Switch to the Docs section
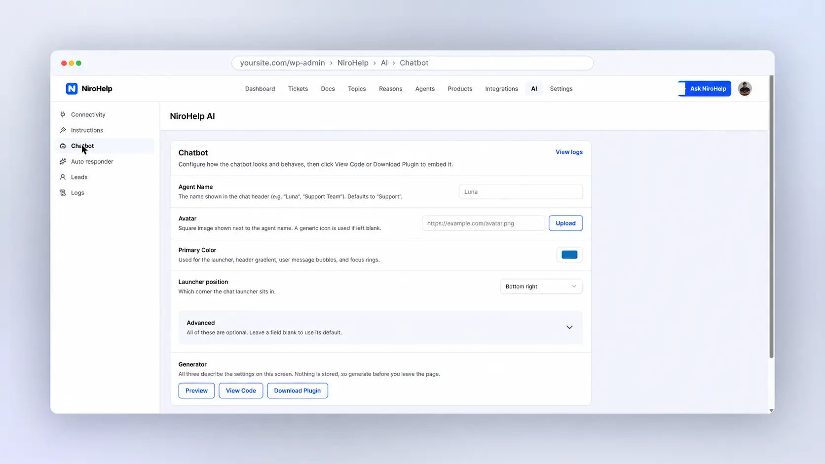 (328, 89)
